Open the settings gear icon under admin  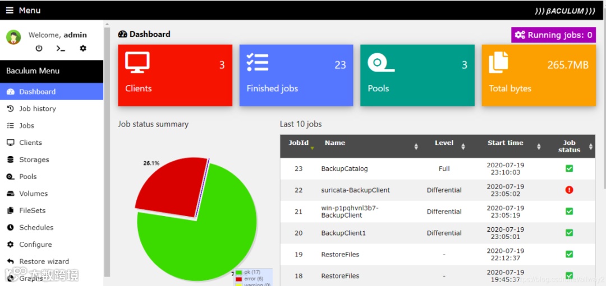tap(83, 49)
